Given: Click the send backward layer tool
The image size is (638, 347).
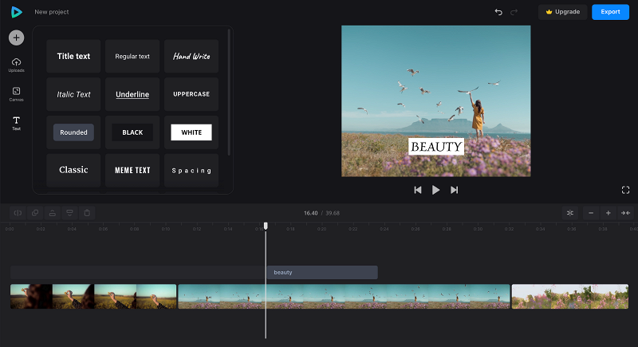Looking at the screenshot, I should tap(69, 213).
